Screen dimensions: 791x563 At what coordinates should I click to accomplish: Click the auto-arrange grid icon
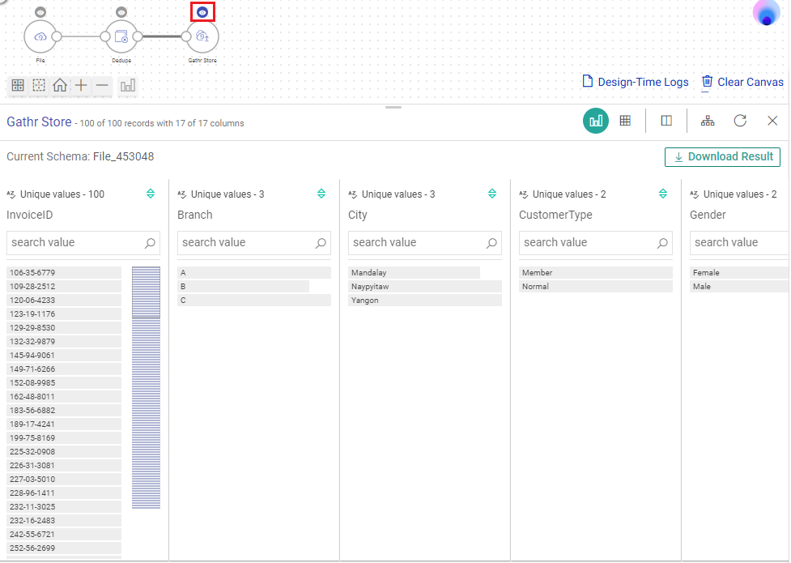tap(16, 85)
